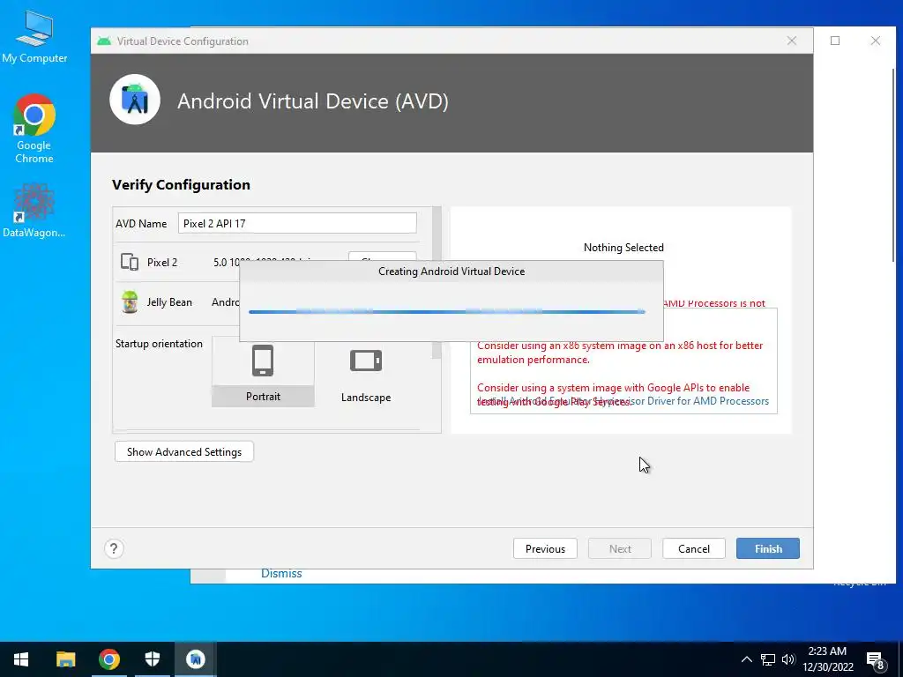Viewport: 903px width, 677px height.
Task: Click the Dismiss link behind the dialog
Action: tap(281, 573)
